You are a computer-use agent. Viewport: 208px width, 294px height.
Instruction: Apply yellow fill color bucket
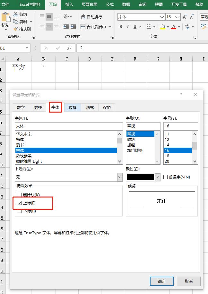[x=163, y=27]
